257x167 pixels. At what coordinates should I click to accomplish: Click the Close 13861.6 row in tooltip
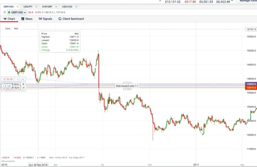click(60, 47)
